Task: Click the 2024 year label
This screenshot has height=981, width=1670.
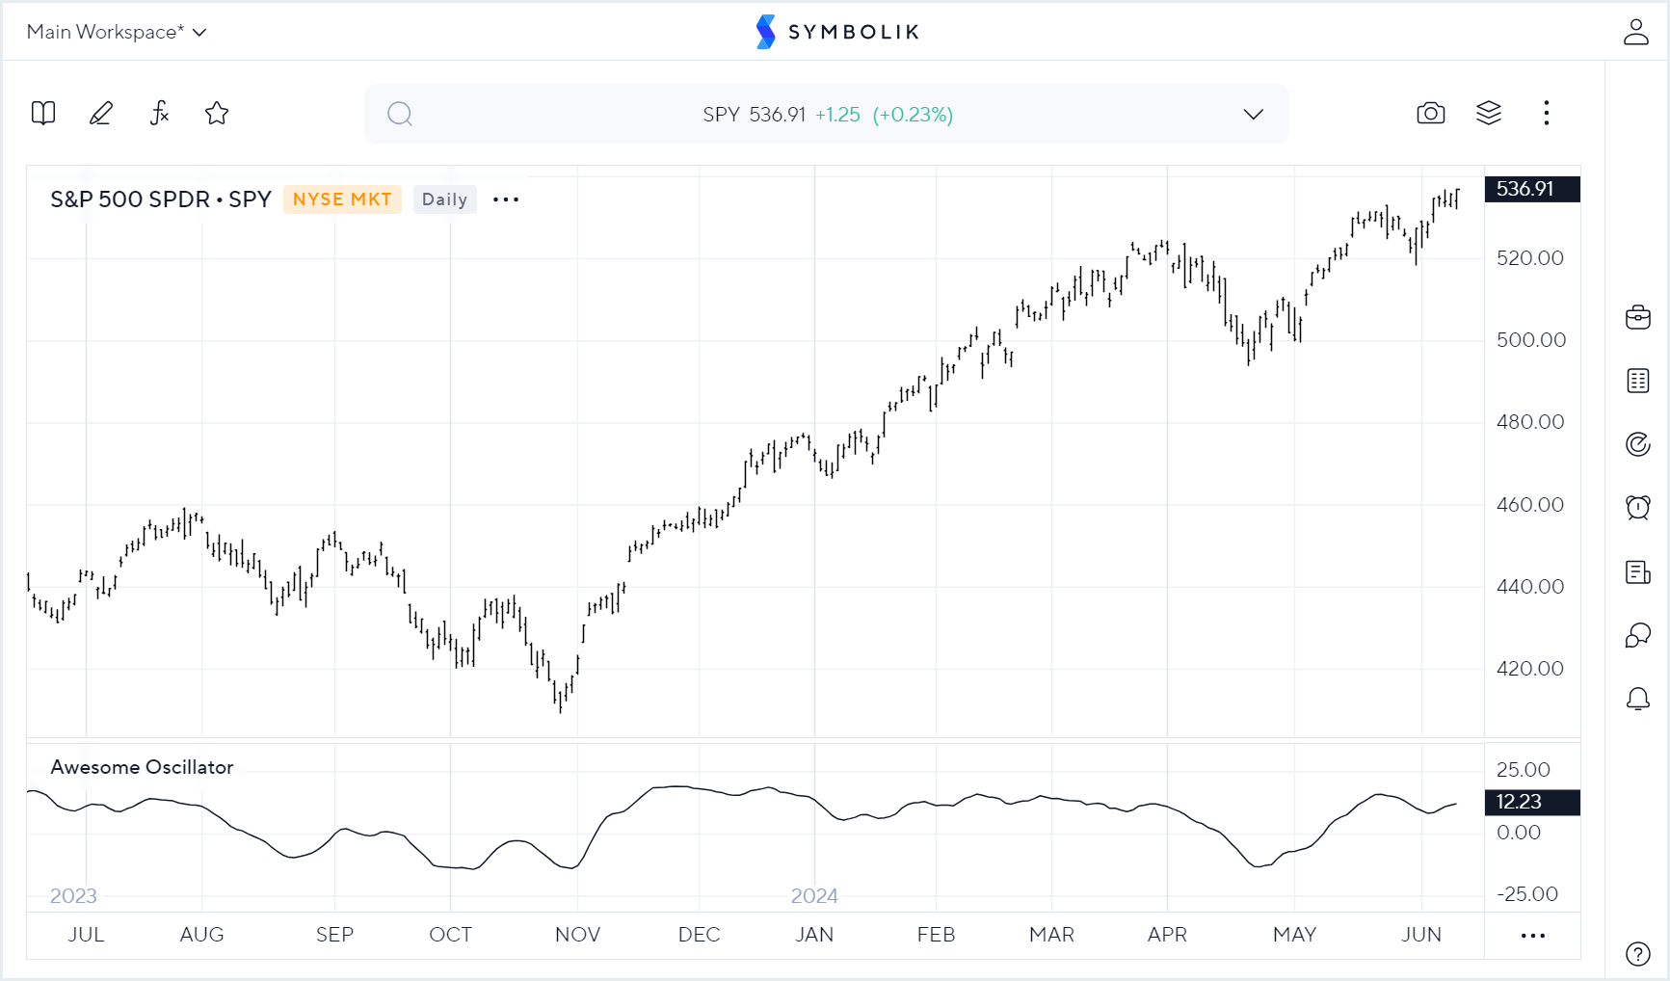Action: (814, 896)
